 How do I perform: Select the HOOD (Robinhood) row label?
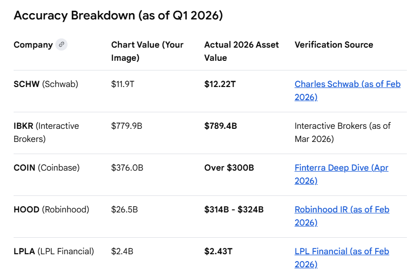click(x=51, y=210)
